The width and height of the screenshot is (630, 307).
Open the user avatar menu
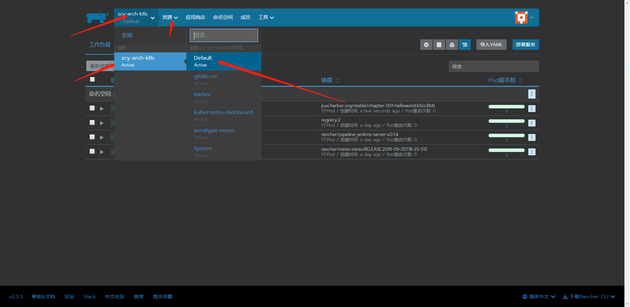click(524, 17)
